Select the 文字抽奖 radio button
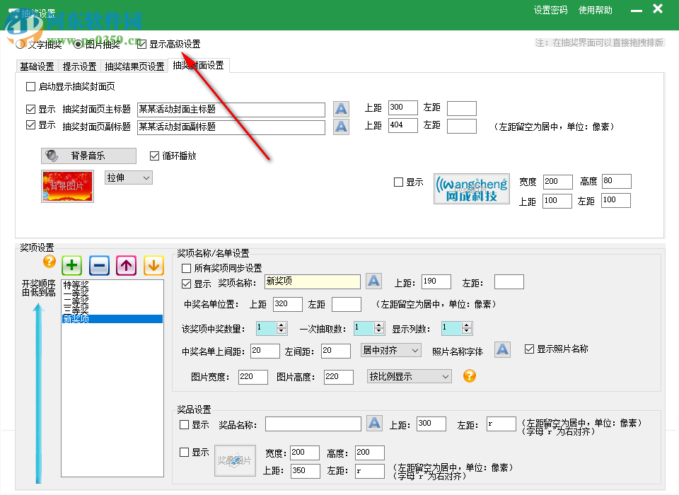Viewport: 679px width, 495px height. pyautogui.click(x=19, y=43)
